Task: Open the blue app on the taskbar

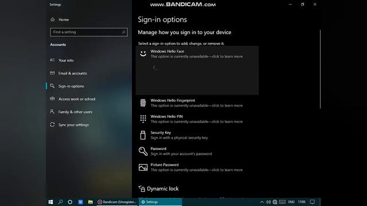Action: tap(80, 202)
